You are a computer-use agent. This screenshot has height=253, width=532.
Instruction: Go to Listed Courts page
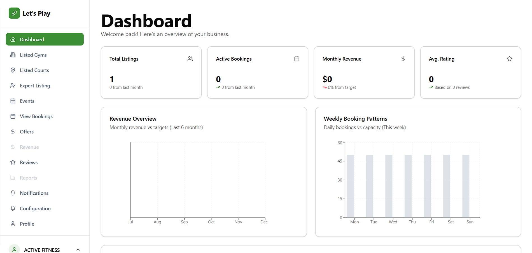45,70
